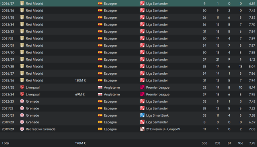
Task: Click the Liga SmartBank logo icon
Action: coord(142,115)
